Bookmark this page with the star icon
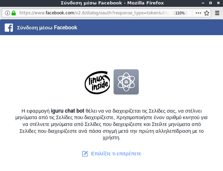The image size is (223, 171). [x=207, y=13]
